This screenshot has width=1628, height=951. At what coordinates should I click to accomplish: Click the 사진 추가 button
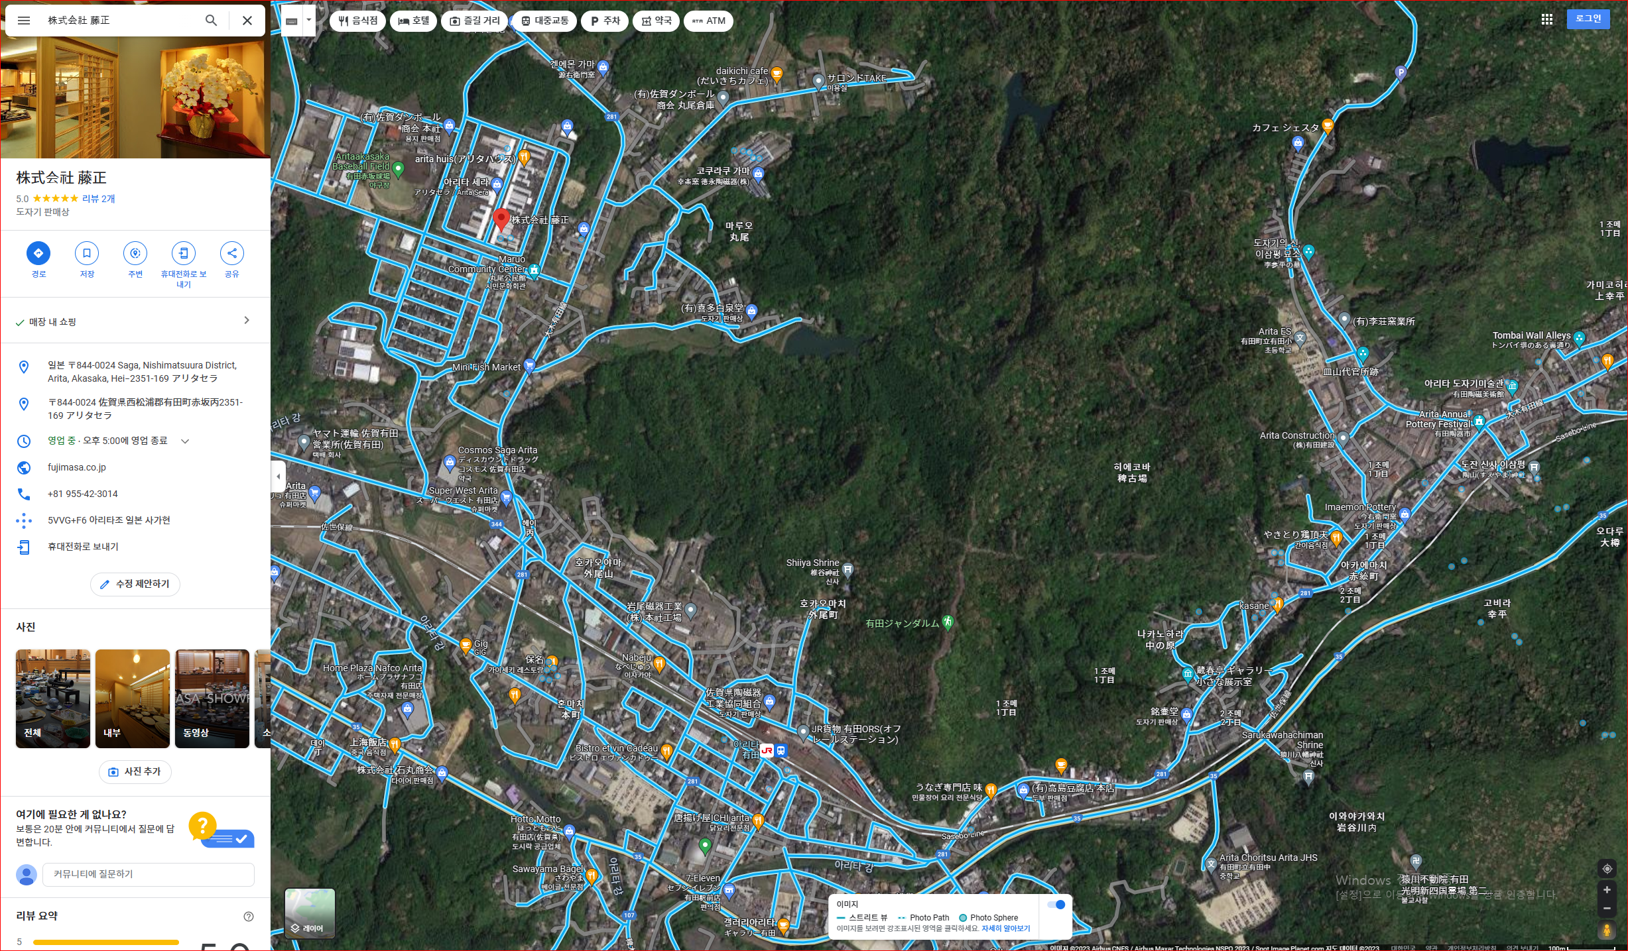[x=135, y=771]
